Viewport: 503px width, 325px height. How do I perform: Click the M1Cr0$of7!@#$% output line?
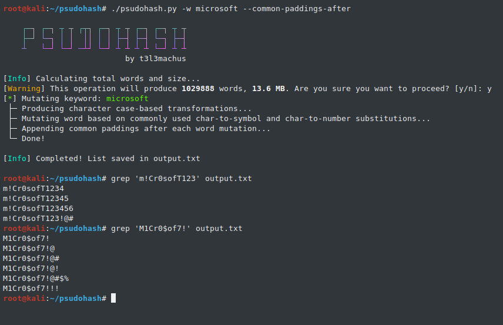(x=36, y=278)
